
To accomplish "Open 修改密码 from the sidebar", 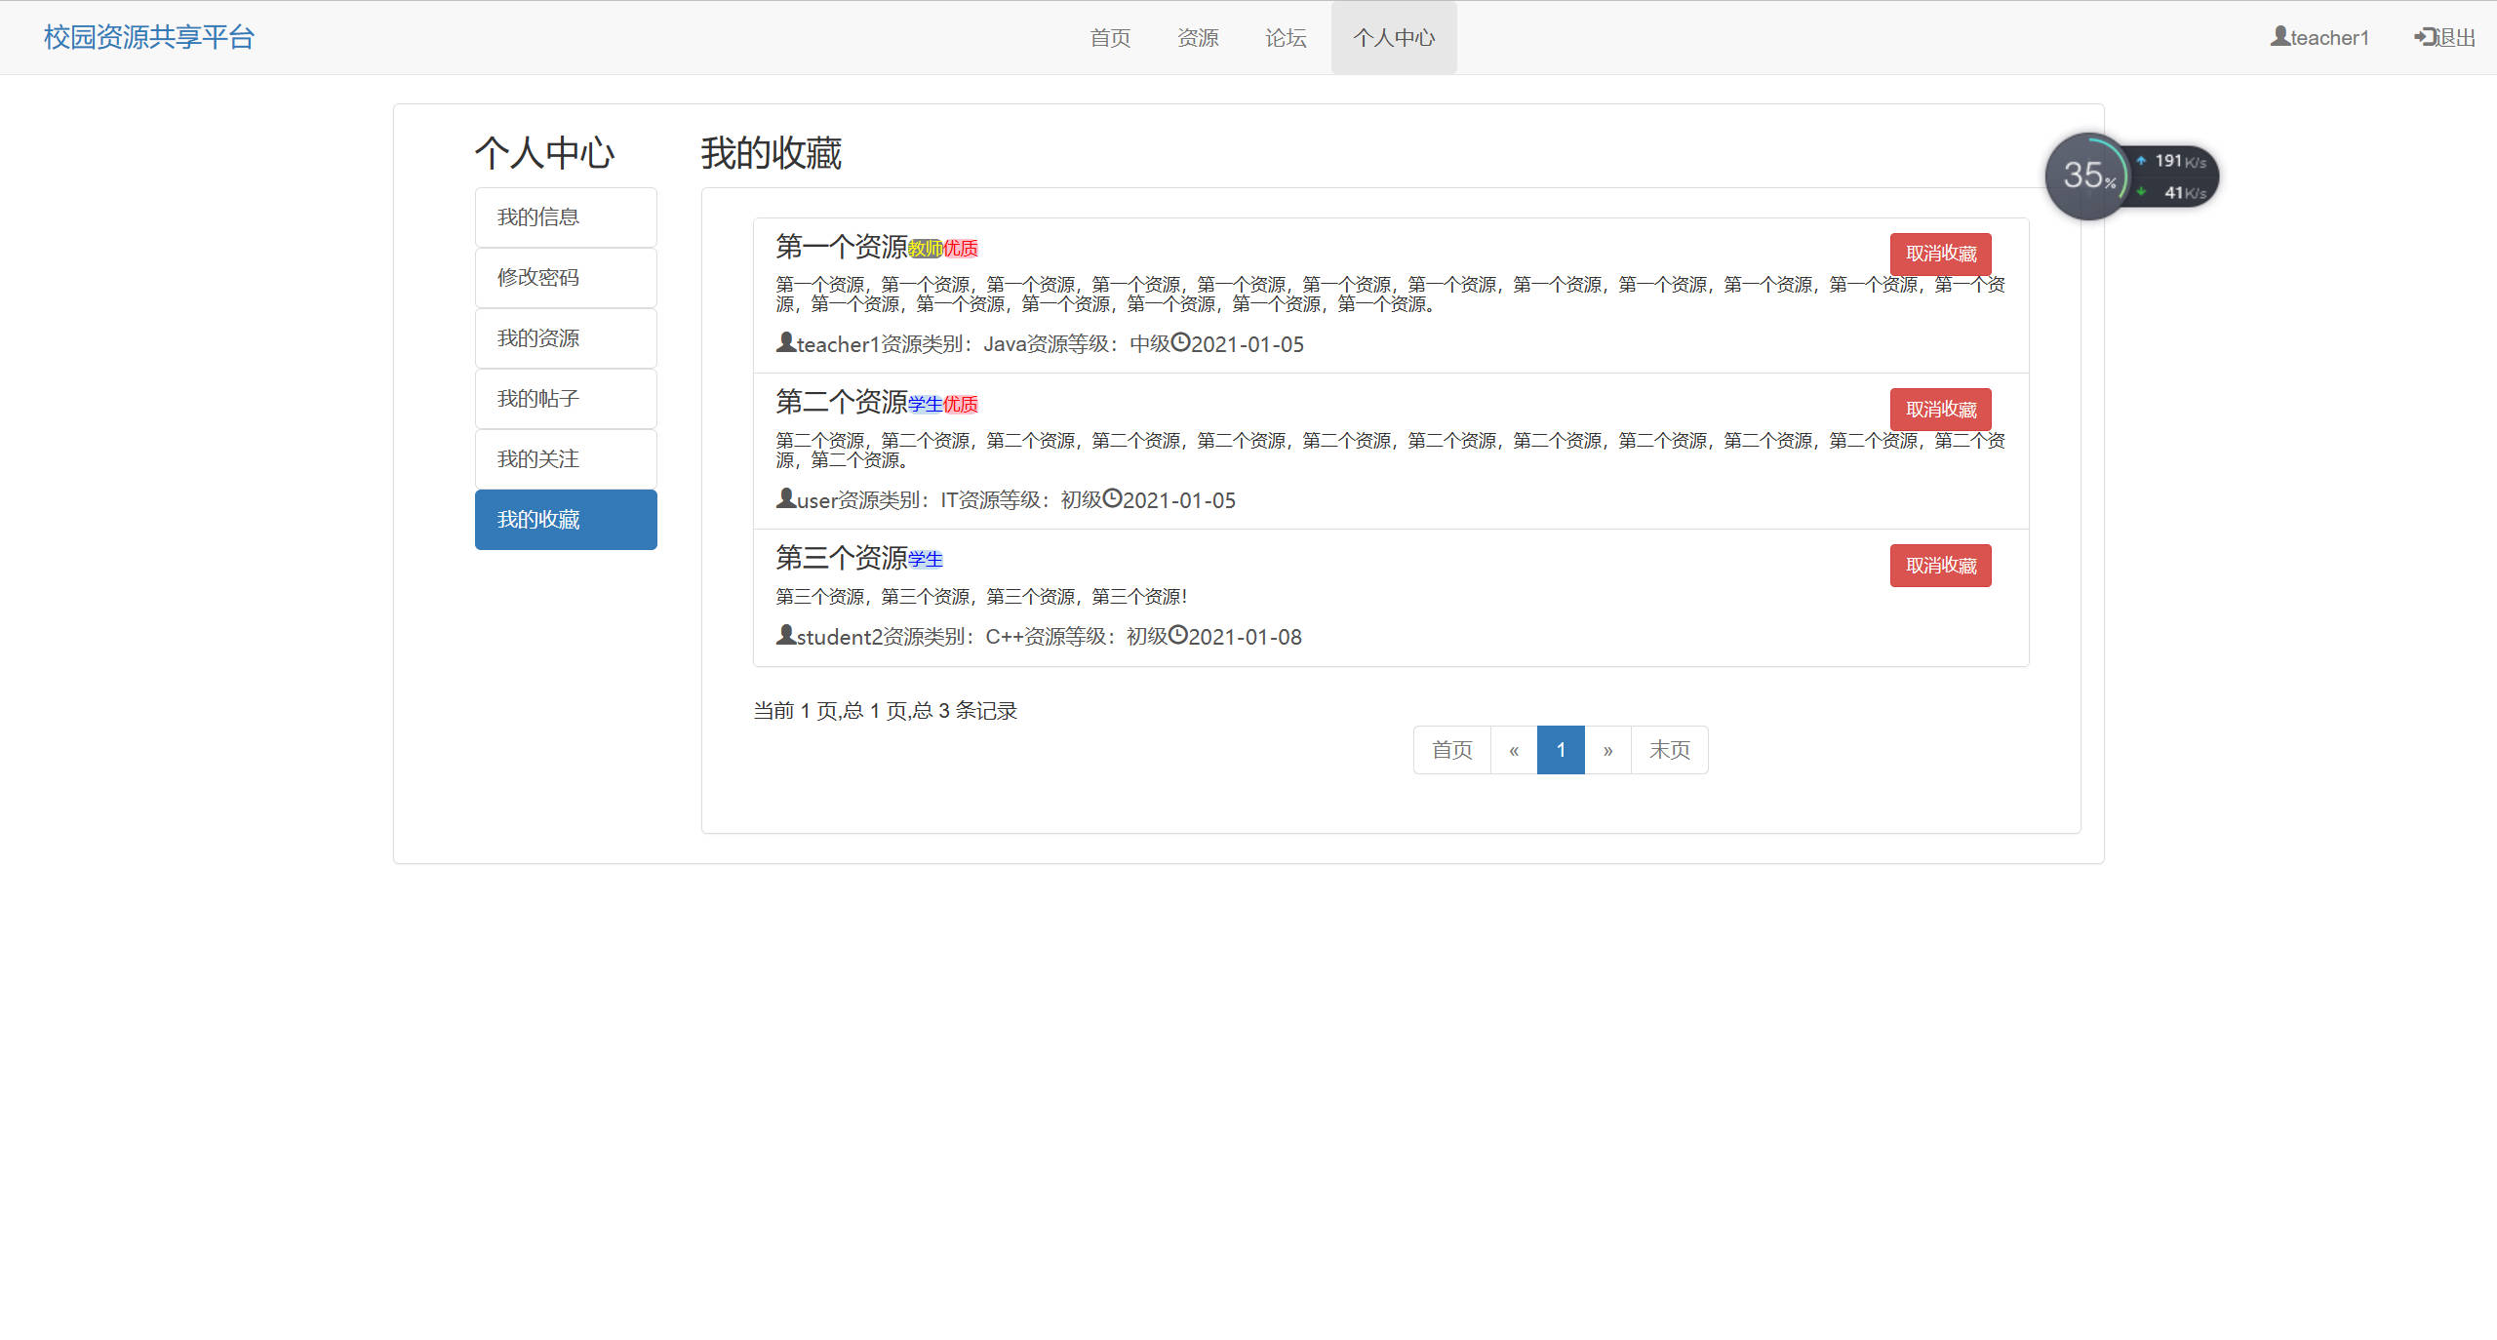I will click(566, 277).
